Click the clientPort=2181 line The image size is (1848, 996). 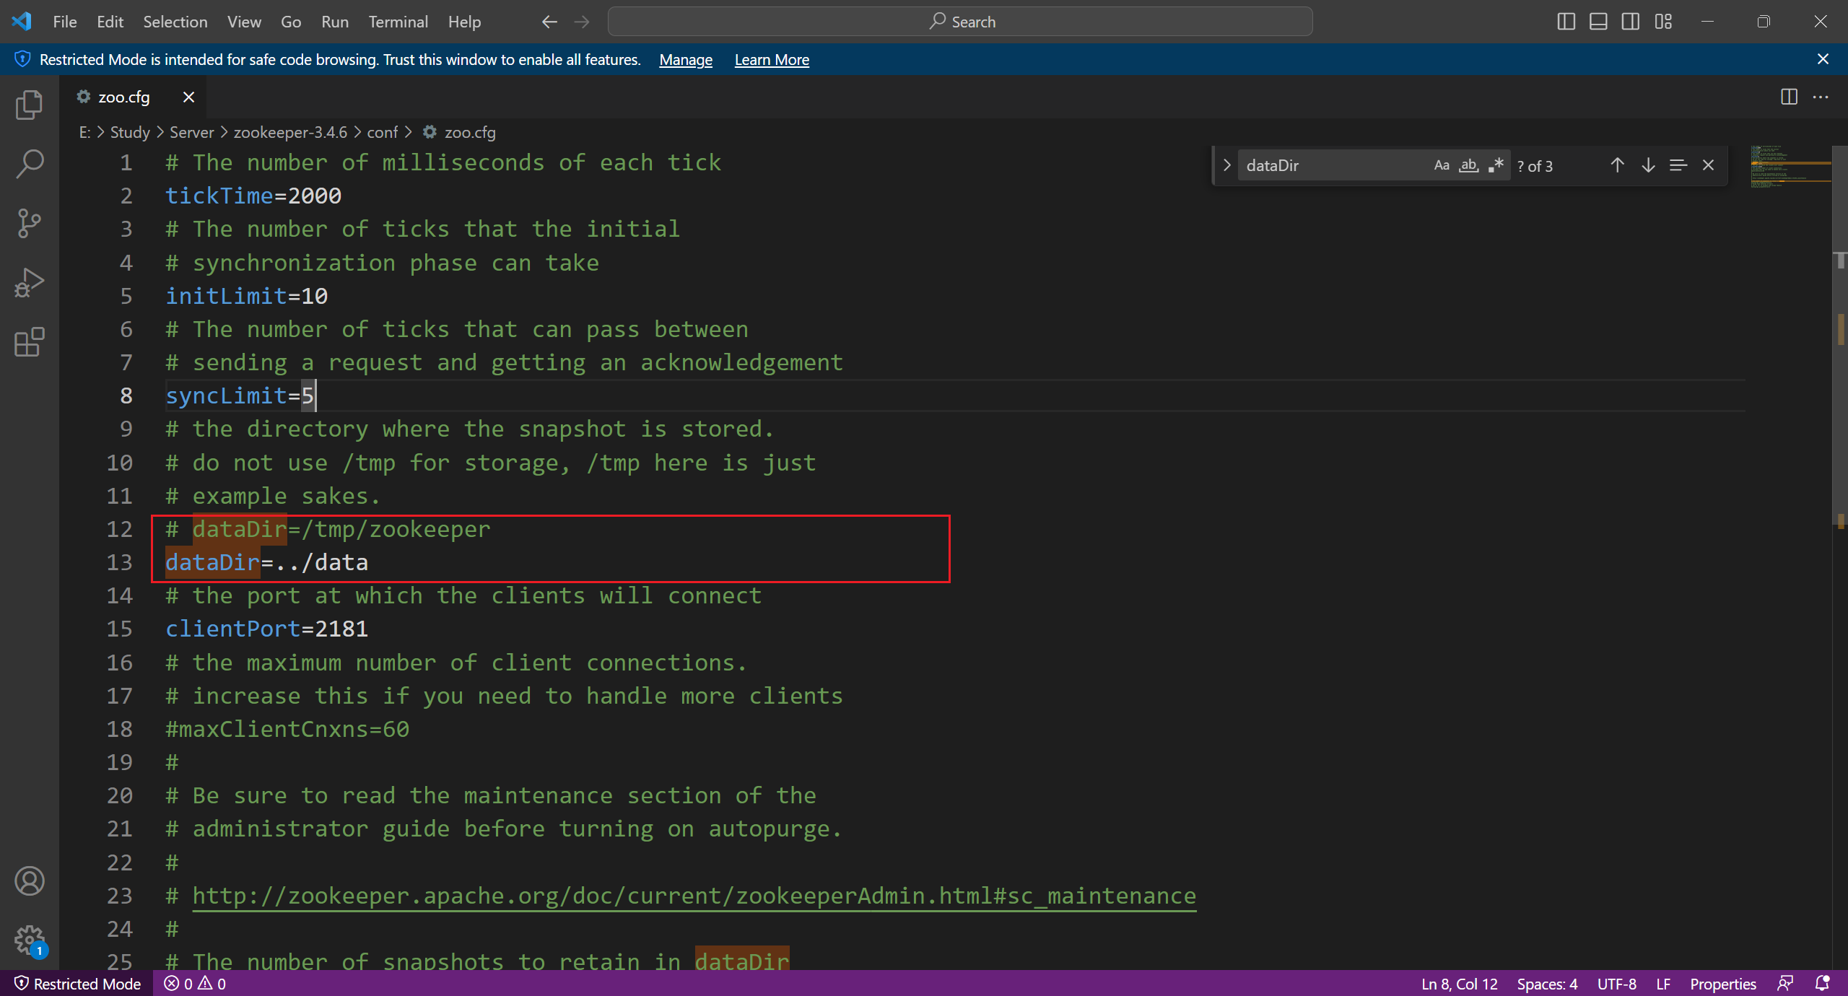[x=266, y=629]
